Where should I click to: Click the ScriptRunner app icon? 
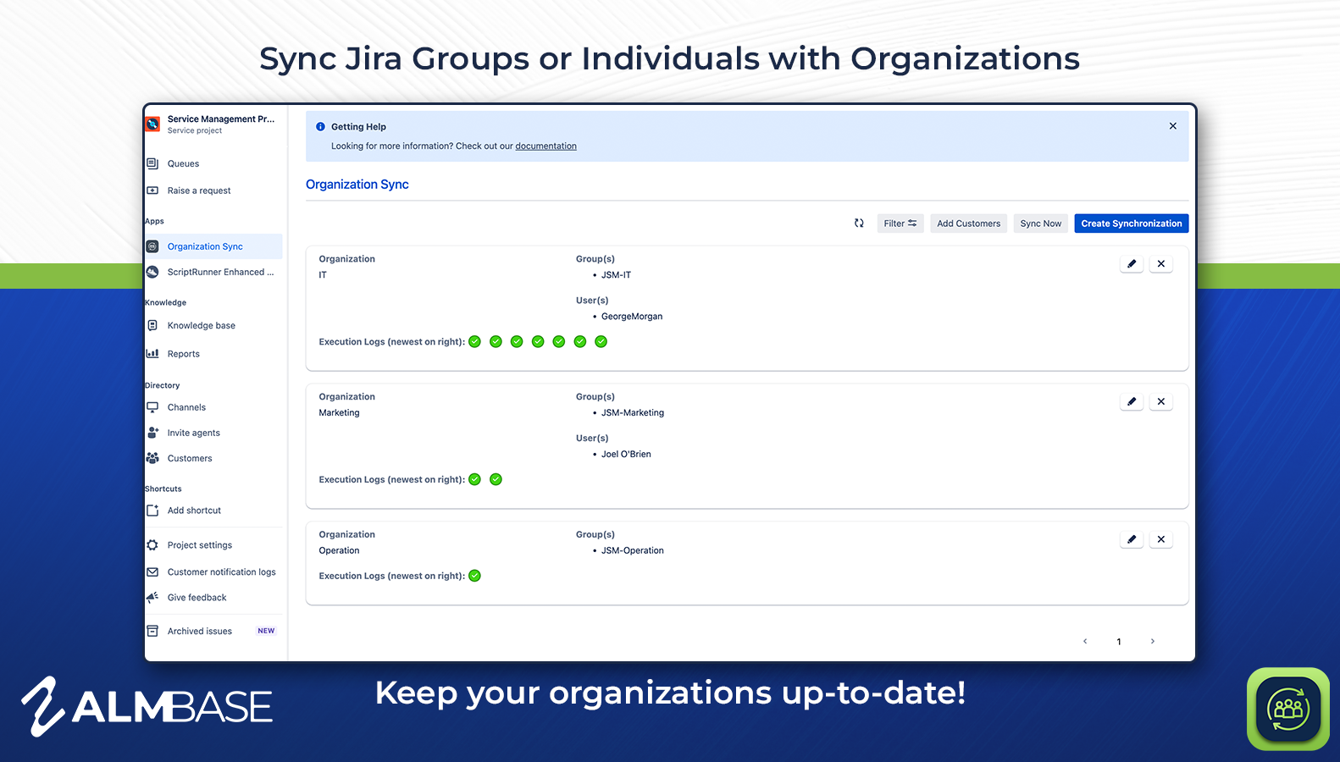coord(152,272)
